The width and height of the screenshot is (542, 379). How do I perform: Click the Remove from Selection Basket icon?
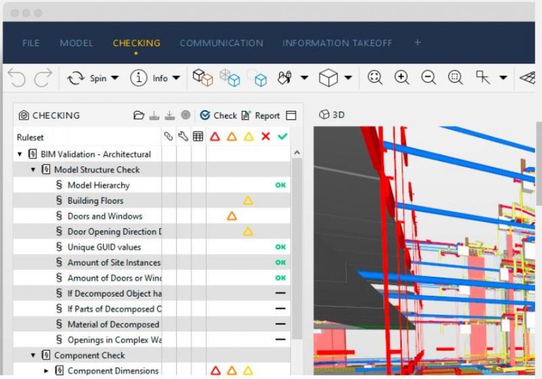click(x=257, y=79)
